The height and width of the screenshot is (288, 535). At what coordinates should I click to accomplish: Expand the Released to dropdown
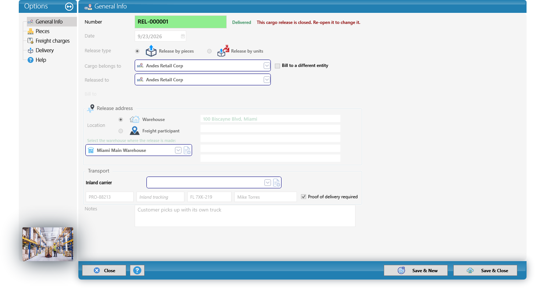click(x=267, y=80)
